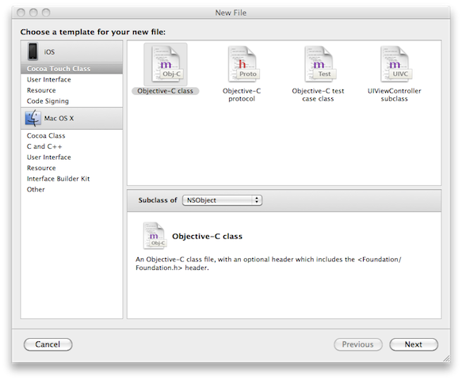
Task: Click the Next button
Action: (x=414, y=344)
